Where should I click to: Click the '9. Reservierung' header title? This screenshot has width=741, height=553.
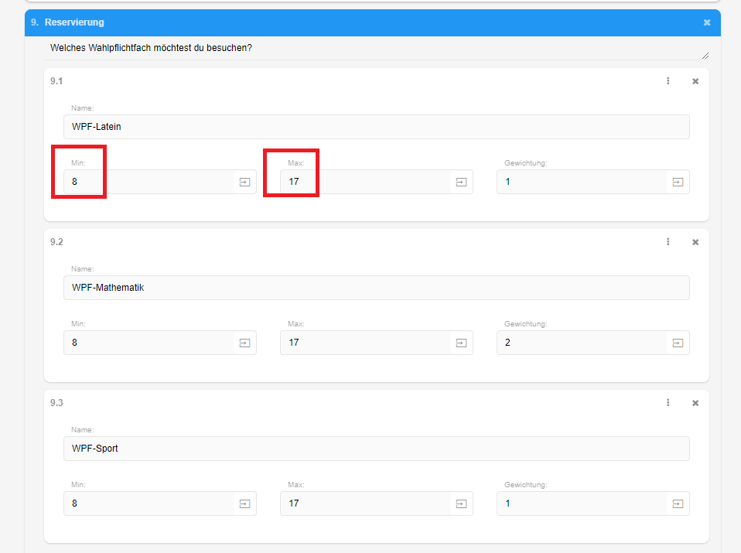tap(67, 22)
